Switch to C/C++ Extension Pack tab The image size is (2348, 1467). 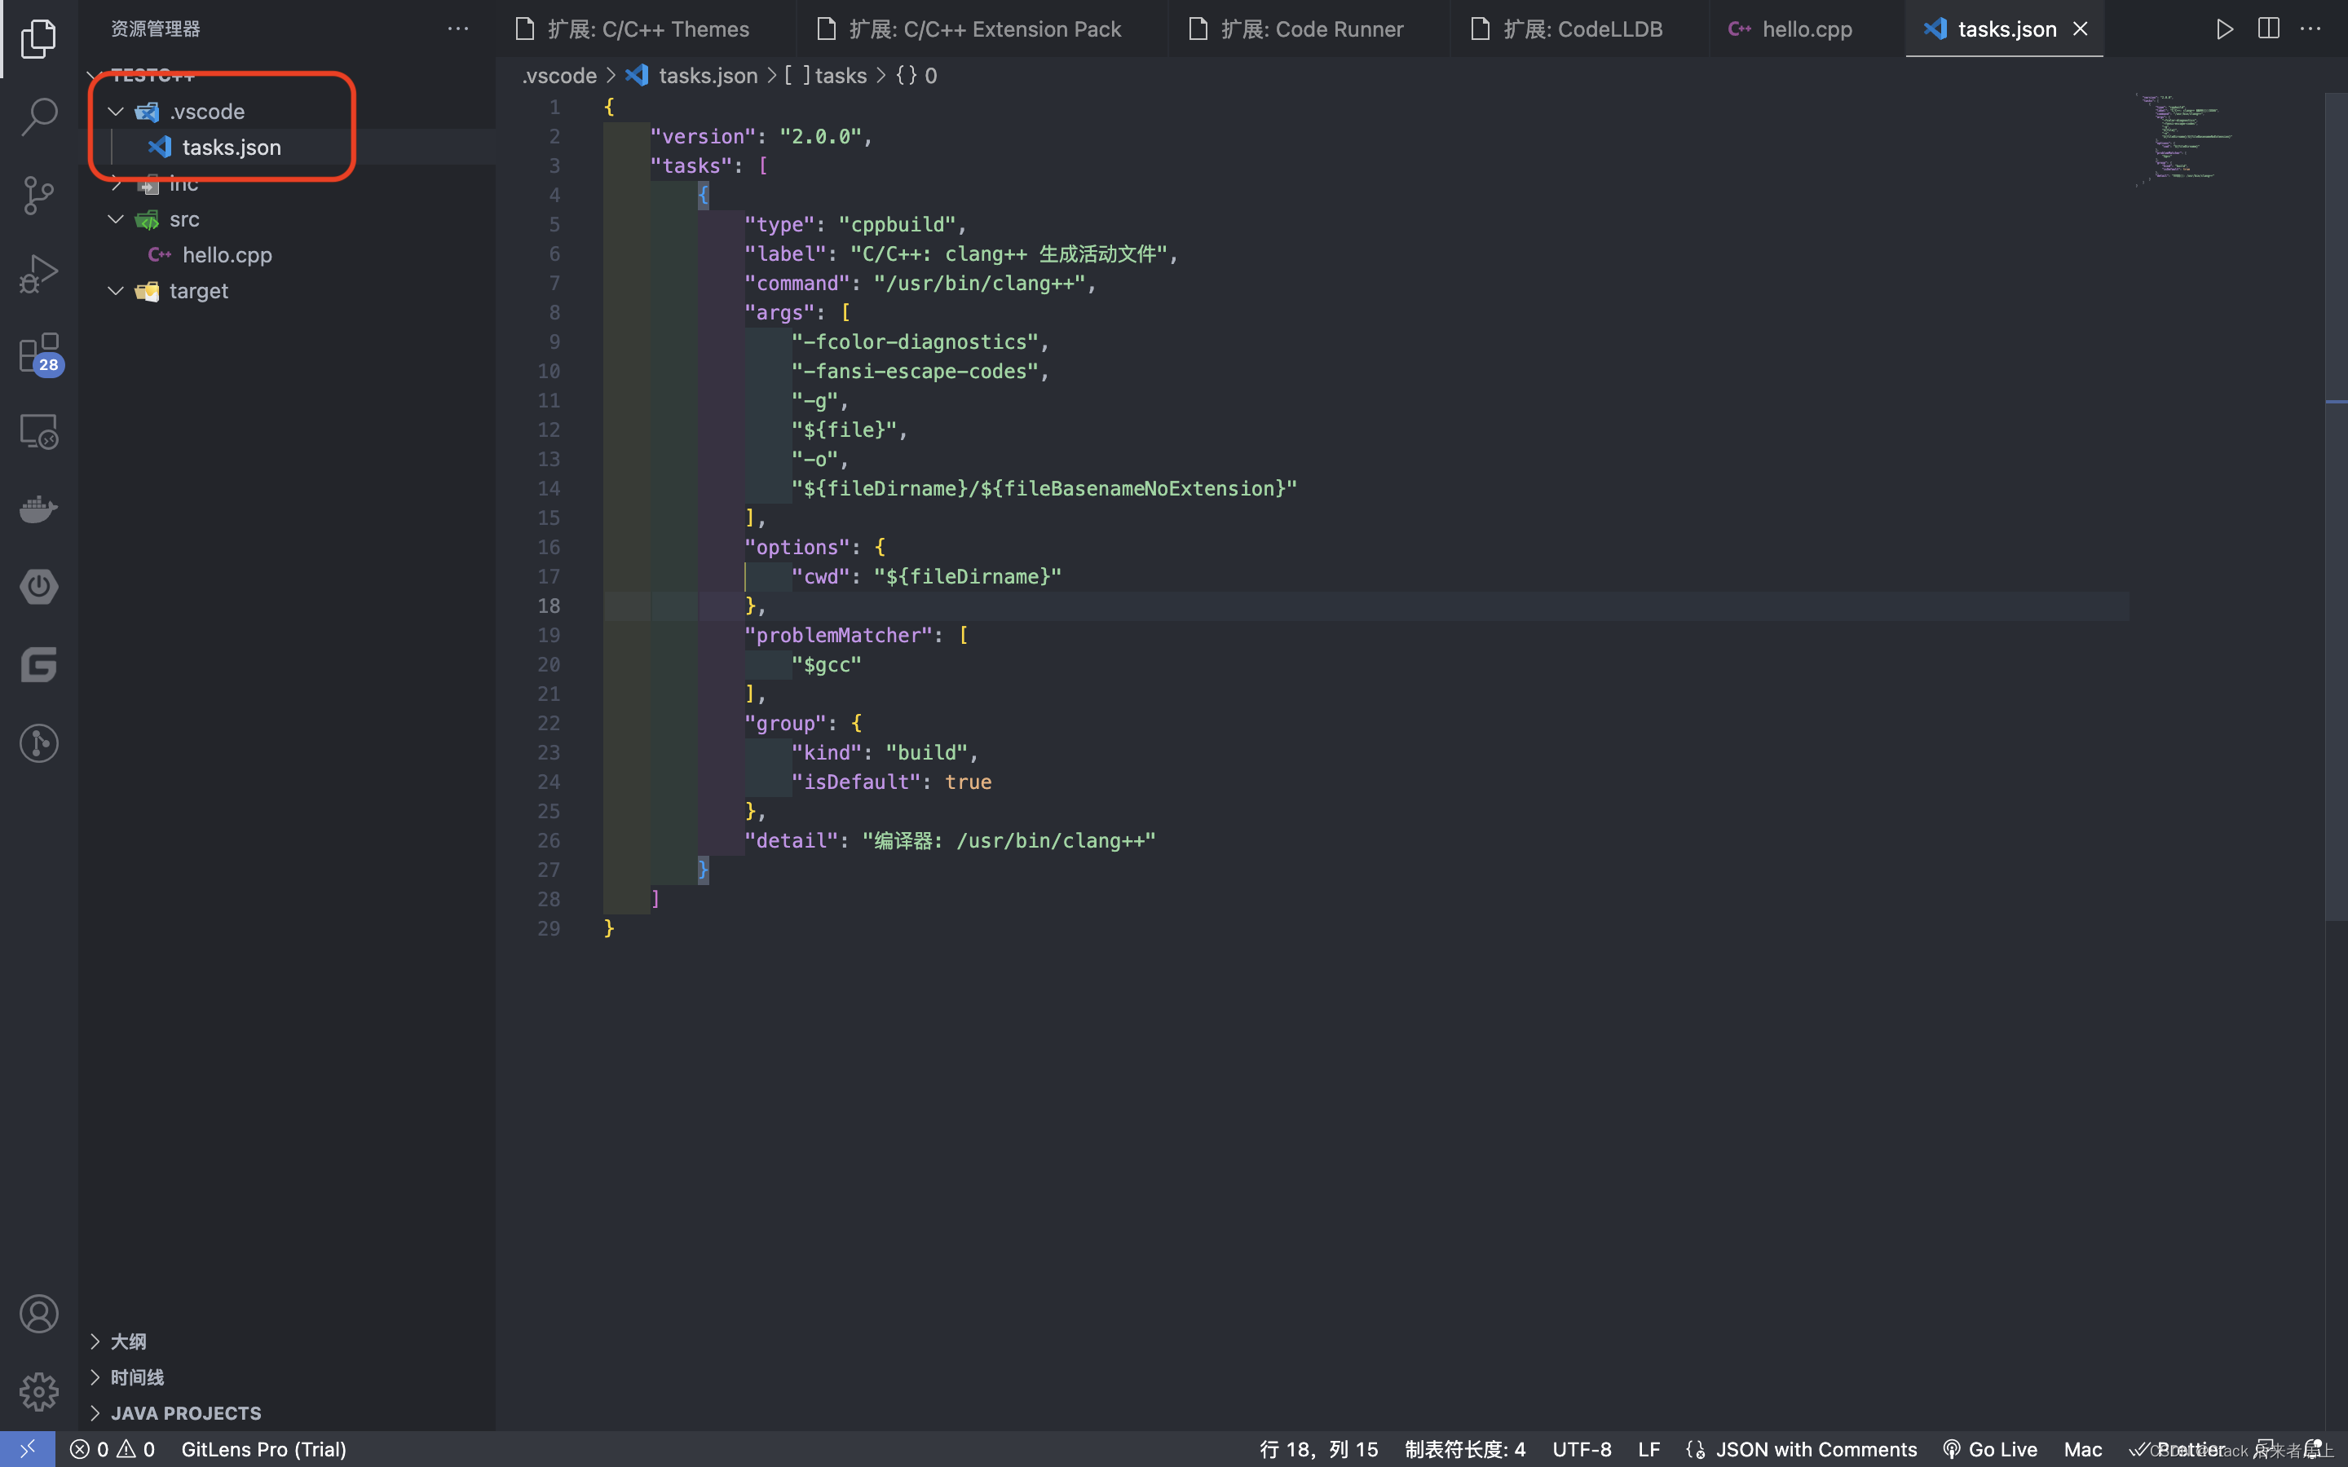coord(982,29)
